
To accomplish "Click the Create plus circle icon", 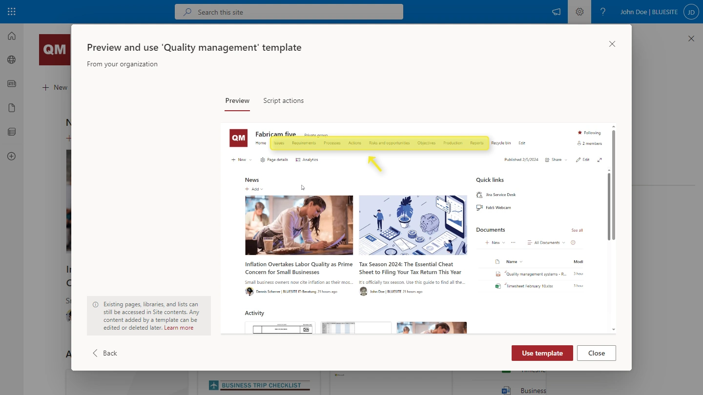I will pos(12,156).
